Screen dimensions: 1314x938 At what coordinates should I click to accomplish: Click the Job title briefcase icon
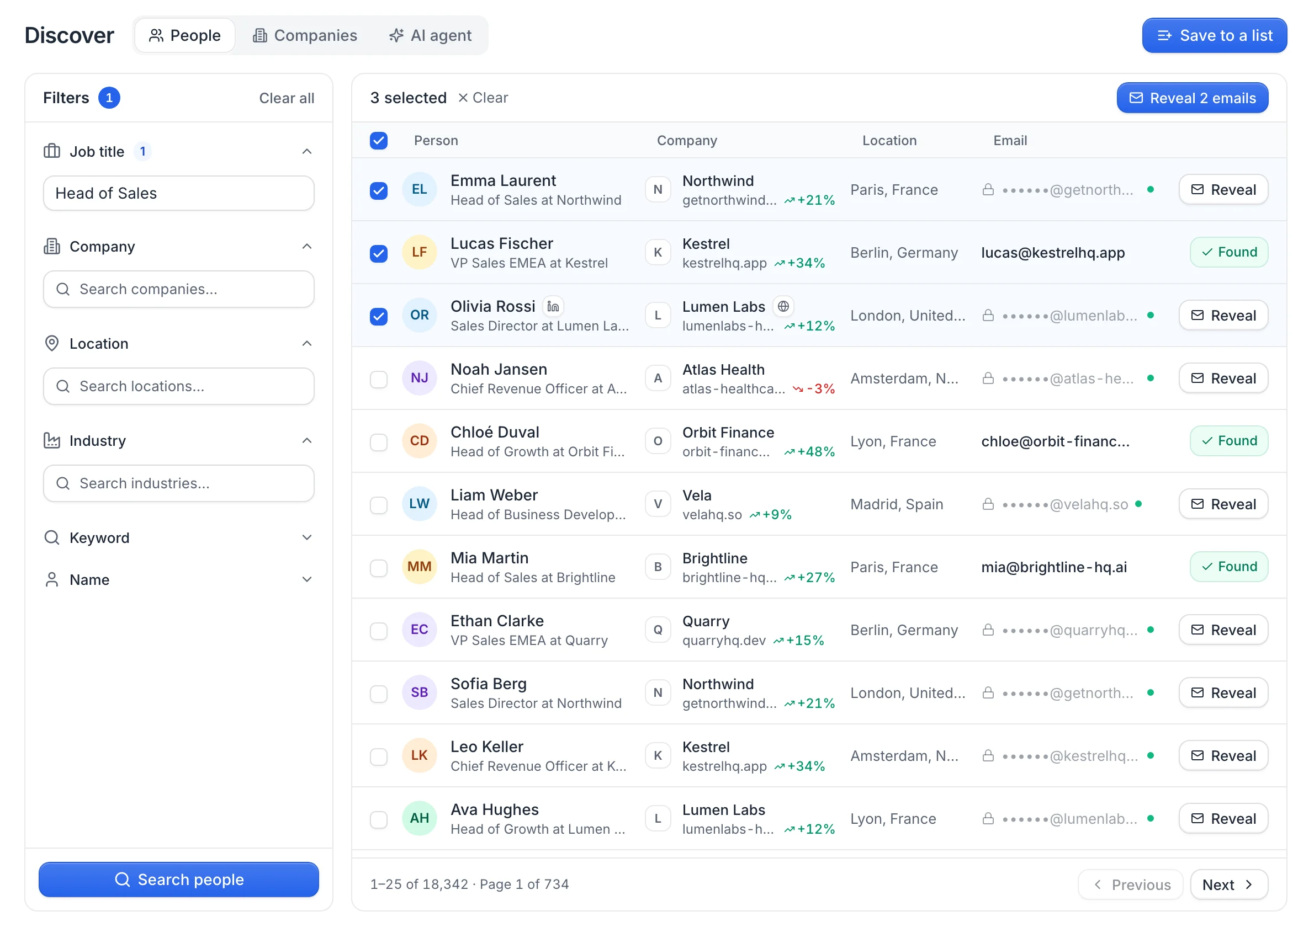pyautogui.click(x=52, y=151)
